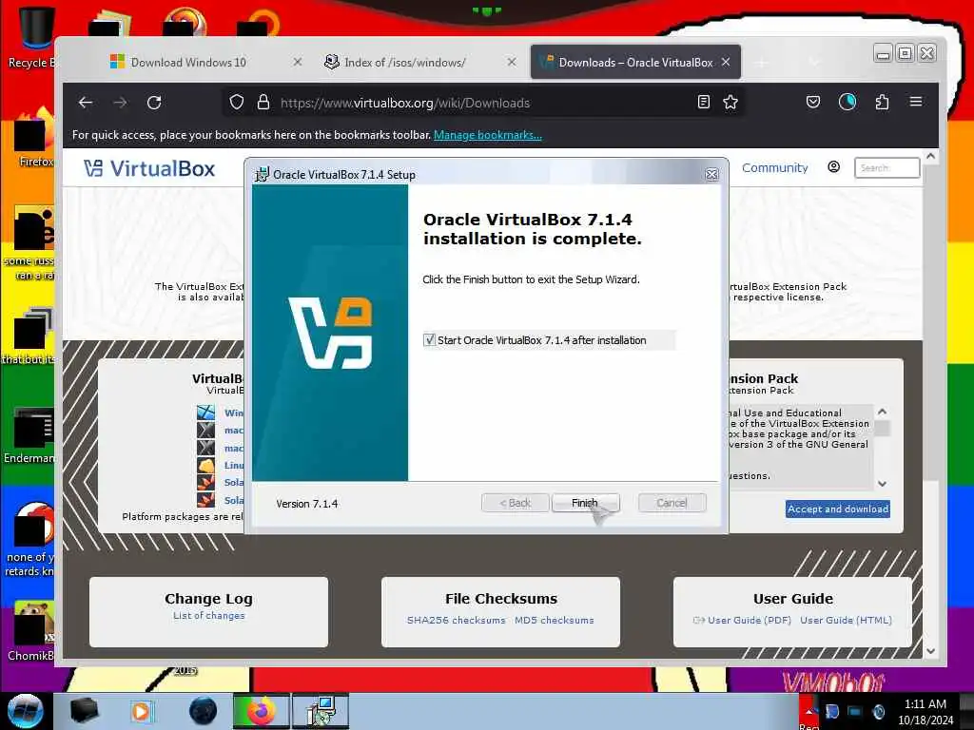This screenshot has height=730, width=974.
Task: Click the virtualbox.org URL address bar
Action: coord(404,103)
